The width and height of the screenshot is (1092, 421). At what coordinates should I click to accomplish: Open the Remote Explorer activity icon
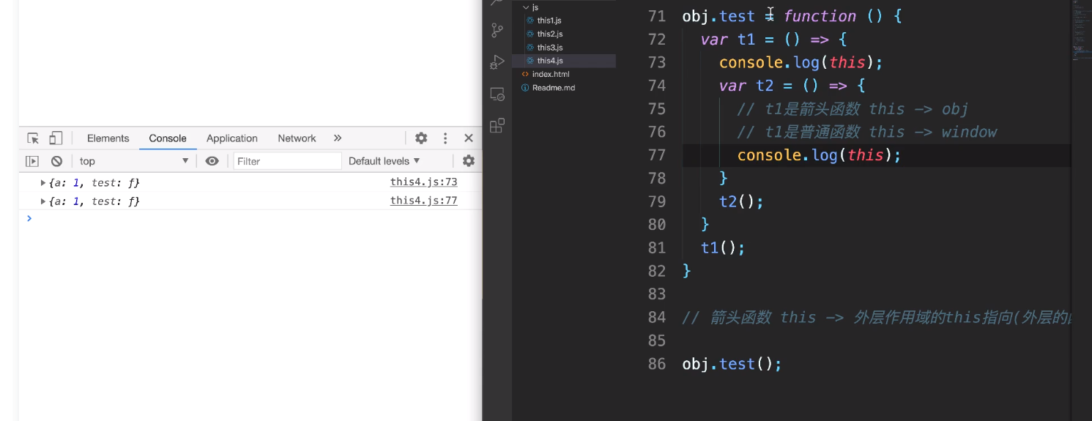coord(497,94)
